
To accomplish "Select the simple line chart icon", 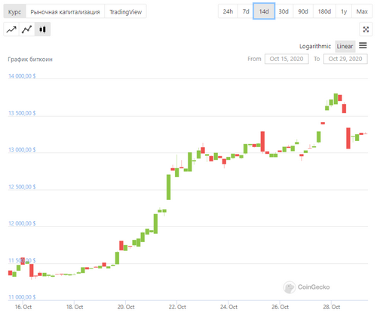I will [x=11, y=29].
